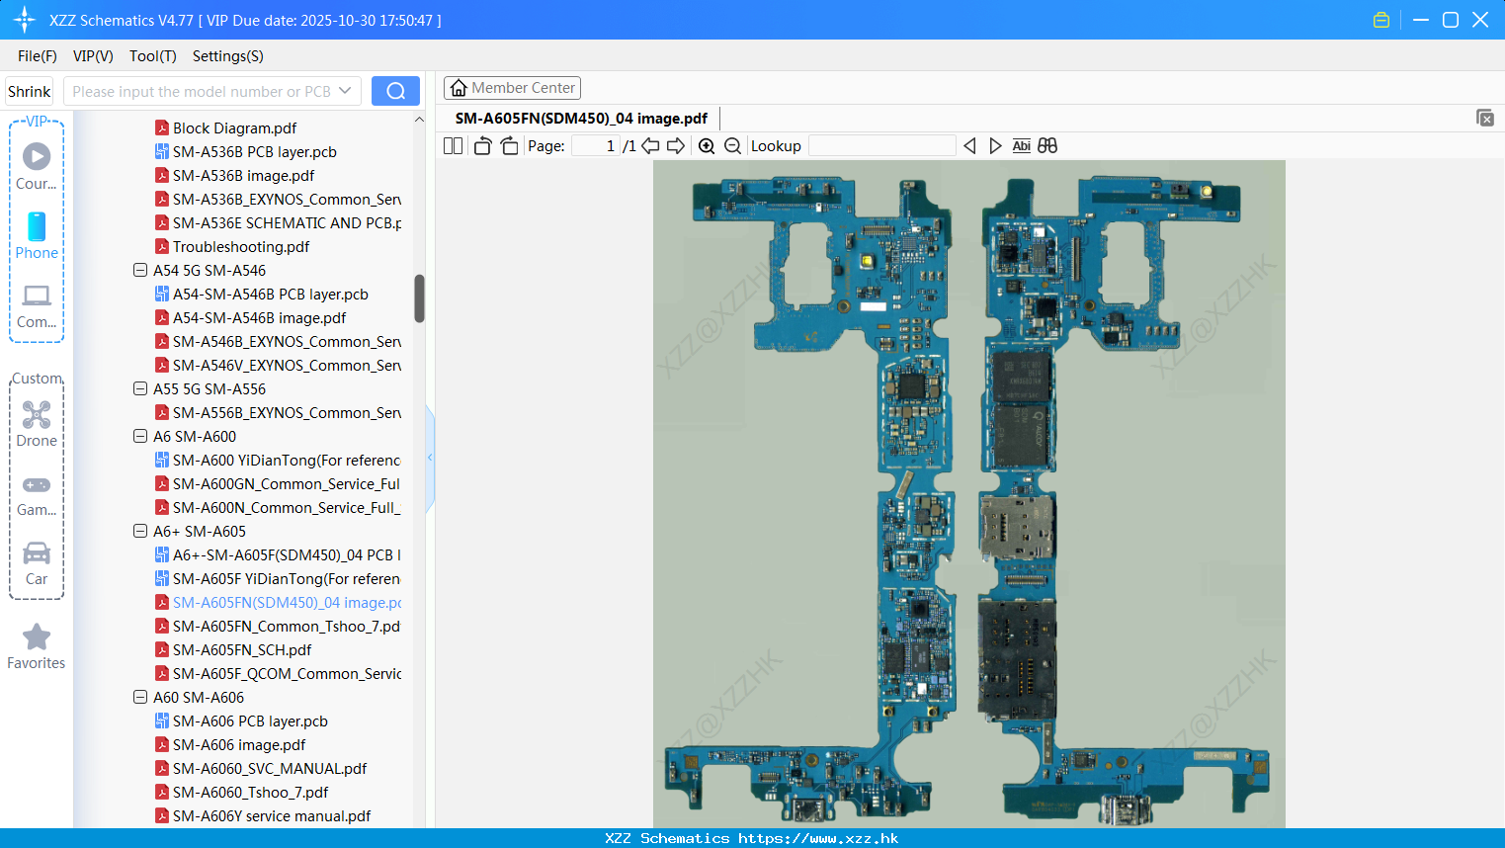Collapse the A54 5G SM-A546 folder
This screenshot has height=848, width=1505.
(x=140, y=270)
